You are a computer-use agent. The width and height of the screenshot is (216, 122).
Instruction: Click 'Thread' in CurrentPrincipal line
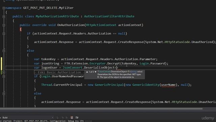tap(47, 85)
